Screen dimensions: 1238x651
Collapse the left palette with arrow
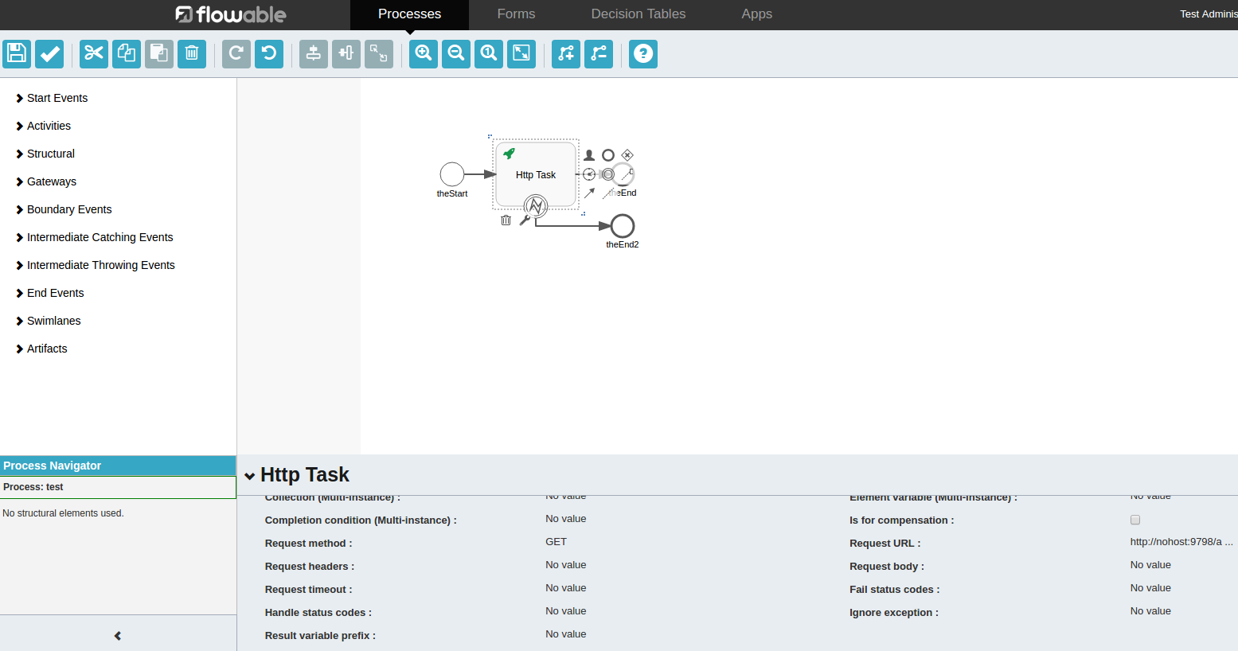(118, 636)
